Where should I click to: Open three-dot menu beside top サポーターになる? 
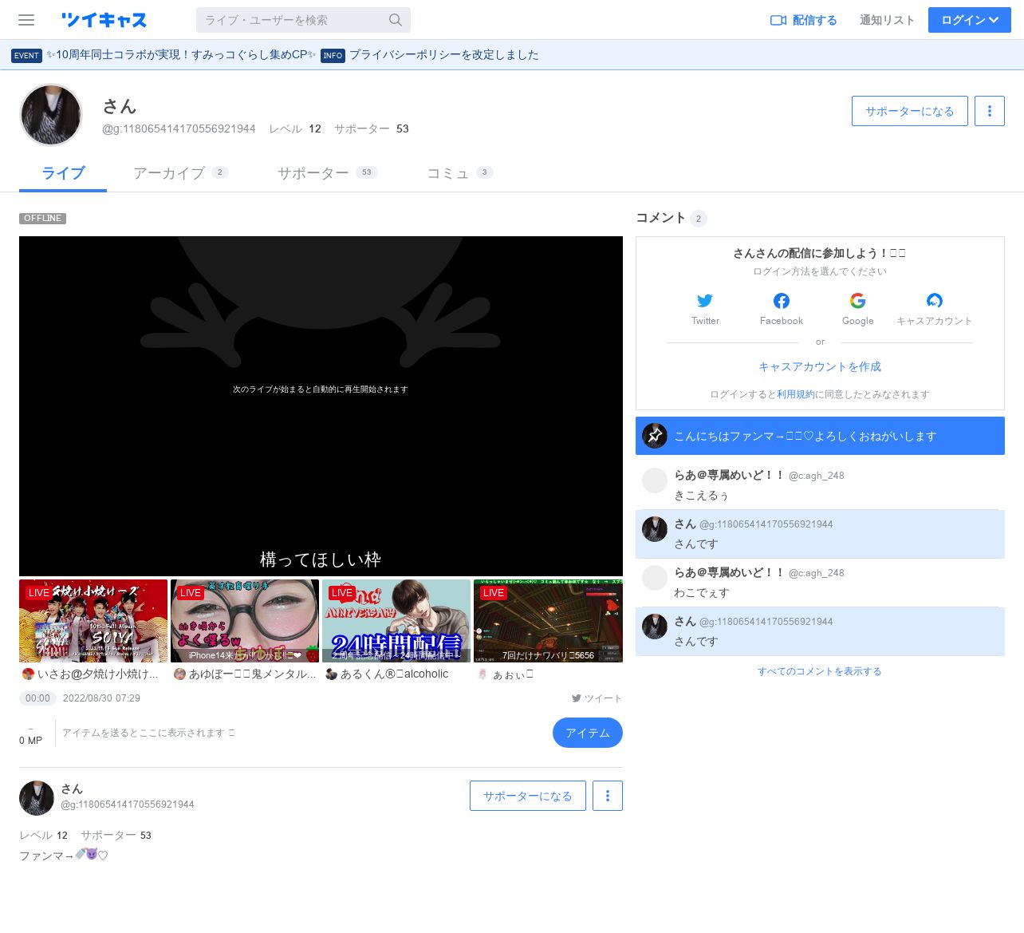click(x=990, y=111)
